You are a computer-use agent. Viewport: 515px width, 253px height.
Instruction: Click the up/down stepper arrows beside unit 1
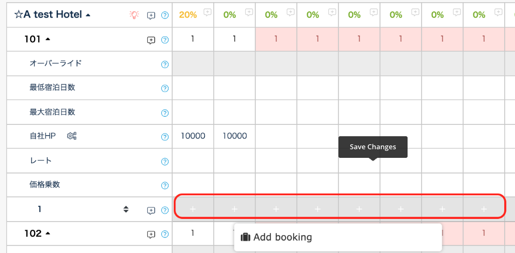[126, 209]
